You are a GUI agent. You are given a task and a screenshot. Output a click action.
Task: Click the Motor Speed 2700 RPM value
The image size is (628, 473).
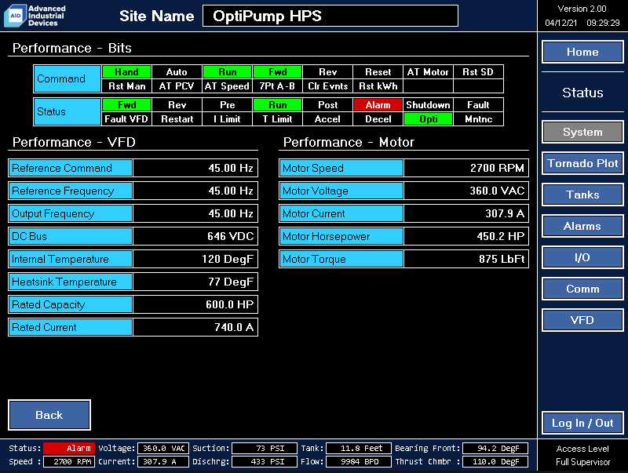pyautogui.click(x=466, y=168)
